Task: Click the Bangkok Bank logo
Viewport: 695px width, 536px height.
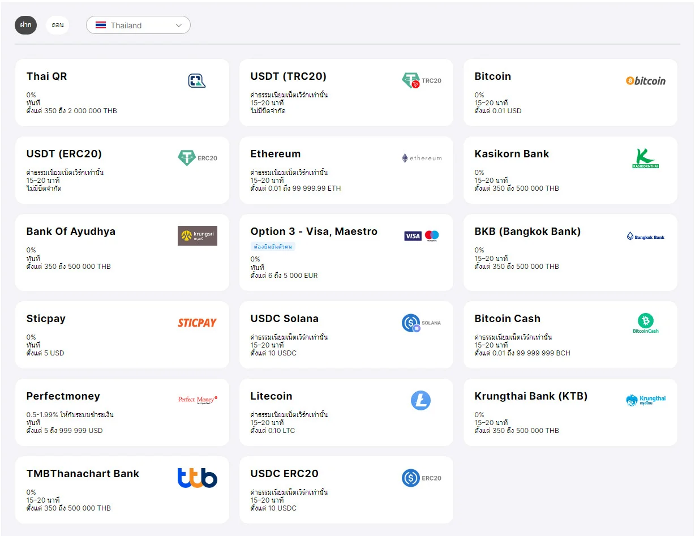Action: (x=646, y=237)
